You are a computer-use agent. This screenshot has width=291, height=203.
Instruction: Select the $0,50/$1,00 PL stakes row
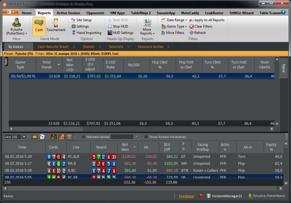point(142,76)
